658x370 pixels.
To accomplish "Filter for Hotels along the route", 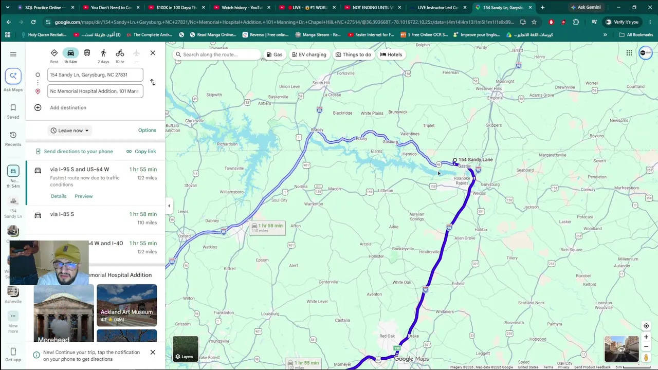I will [x=391, y=54].
